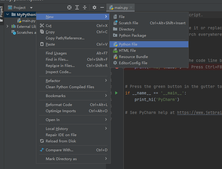Image resolution: width=222 pixels, height=169 pixels.
Task: Select Reformat Code menu entry
Action: [x=73, y=105]
